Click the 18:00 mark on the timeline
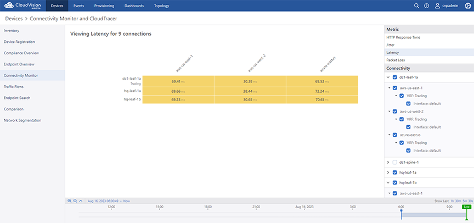Screen dimensions: 474x223 [x=208, y=207]
